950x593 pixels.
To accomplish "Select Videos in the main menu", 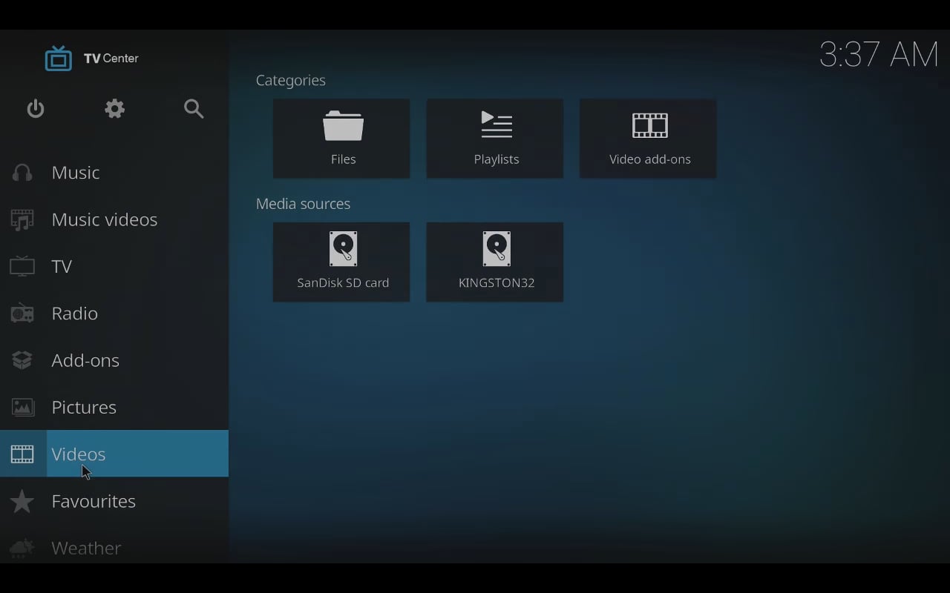I will [x=78, y=454].
